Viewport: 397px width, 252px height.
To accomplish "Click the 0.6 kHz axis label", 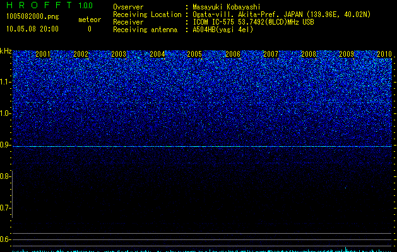I will [x=5, y=239].
